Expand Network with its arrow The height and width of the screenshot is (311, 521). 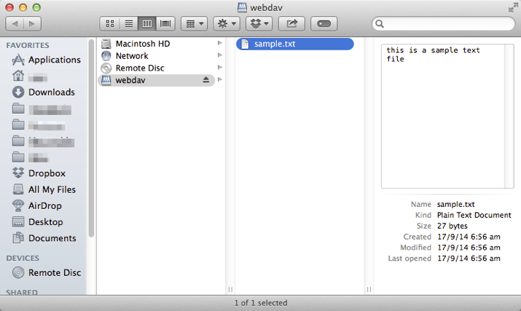coord(219,55)
